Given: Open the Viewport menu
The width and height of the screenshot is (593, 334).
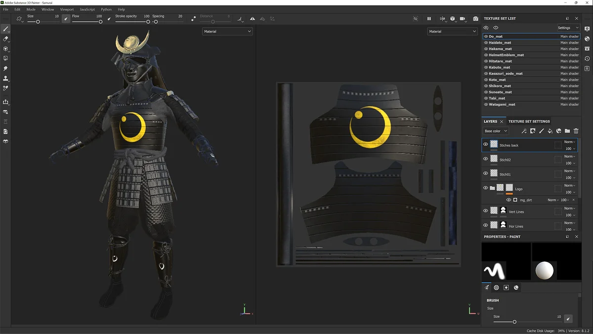Looking at the screenshot, I should pos(67,9).
